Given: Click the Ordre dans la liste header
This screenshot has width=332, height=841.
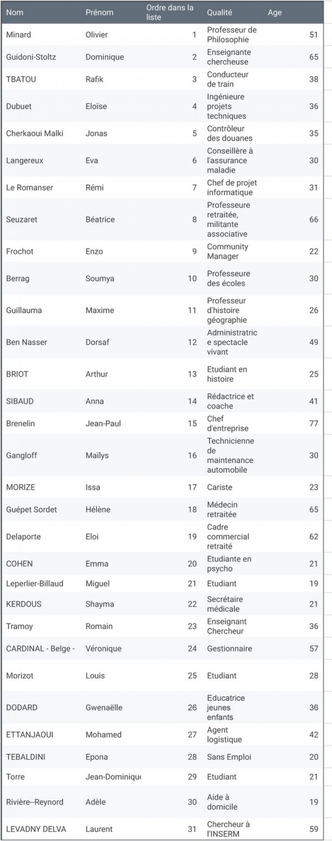Looking at the screenshot, I should pyautogui.click(x=169, y=13).
